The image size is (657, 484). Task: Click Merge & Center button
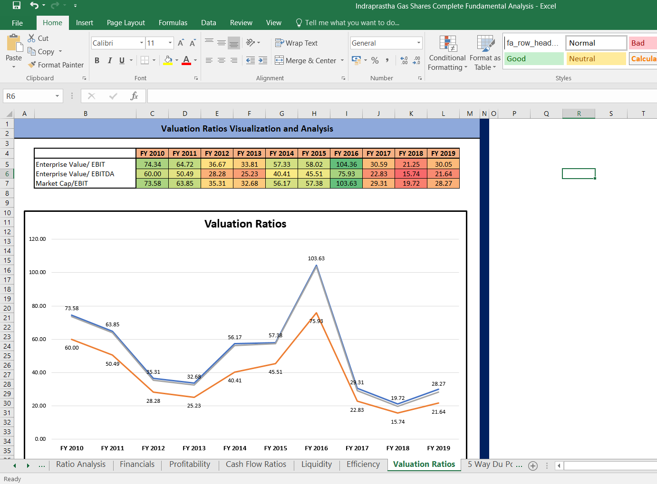305,60
